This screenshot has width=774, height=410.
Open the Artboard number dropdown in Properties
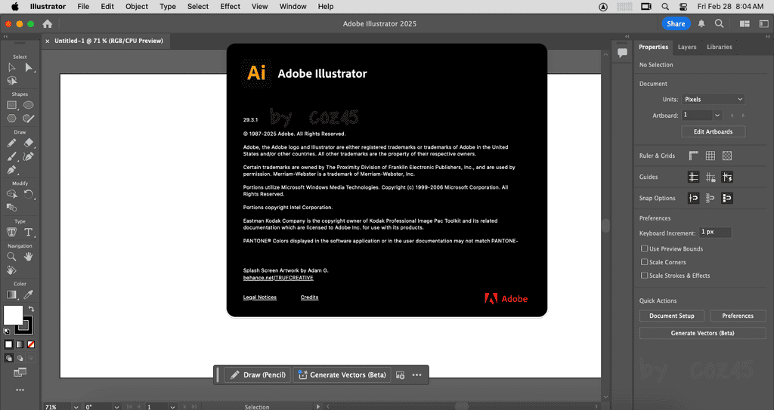(x=717, y=116)
